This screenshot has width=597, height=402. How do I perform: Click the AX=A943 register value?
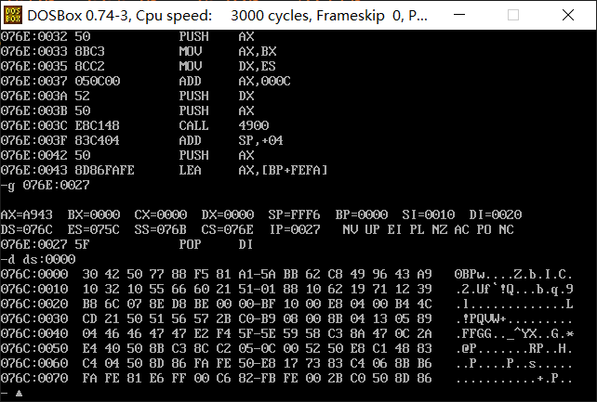27,215
